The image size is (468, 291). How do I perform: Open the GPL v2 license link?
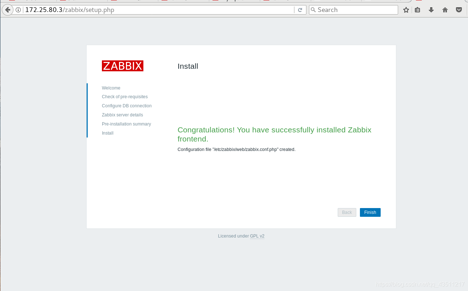pos(257,236)
